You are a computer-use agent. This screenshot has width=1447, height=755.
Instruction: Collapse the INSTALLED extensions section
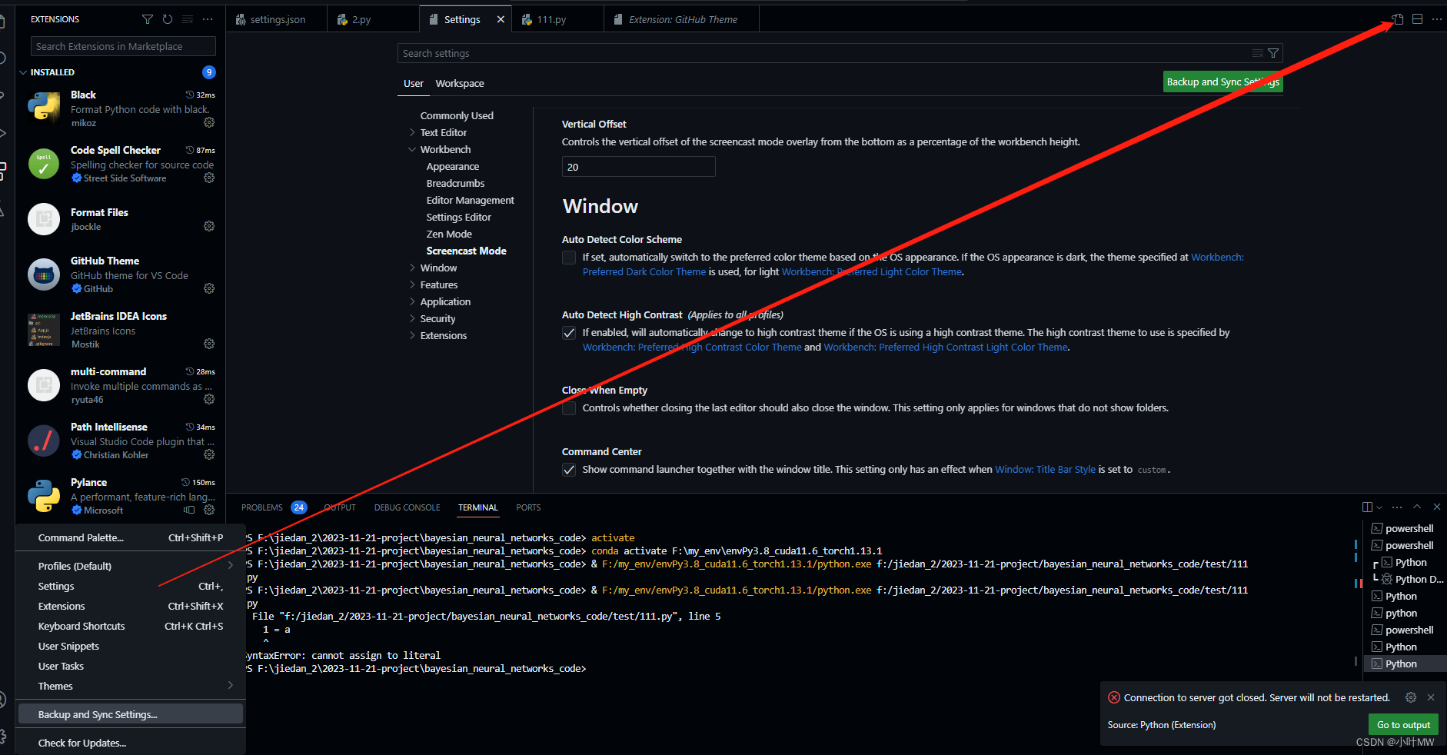point(23,72)
